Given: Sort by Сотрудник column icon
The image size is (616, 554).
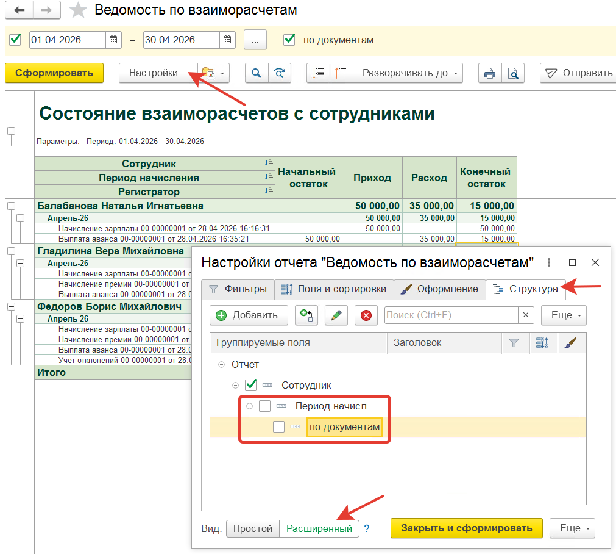Looking at the screenshot, I should coord(269,162).
